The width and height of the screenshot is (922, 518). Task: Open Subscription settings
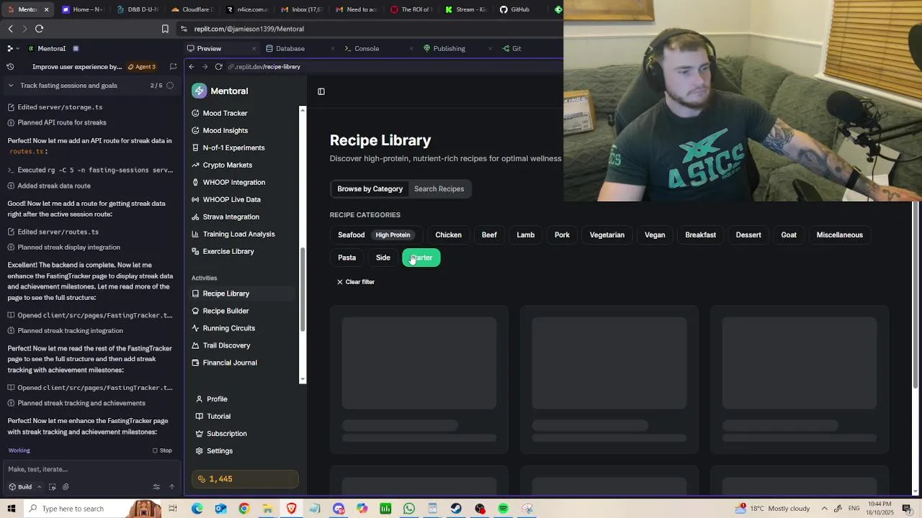[226, 433]
